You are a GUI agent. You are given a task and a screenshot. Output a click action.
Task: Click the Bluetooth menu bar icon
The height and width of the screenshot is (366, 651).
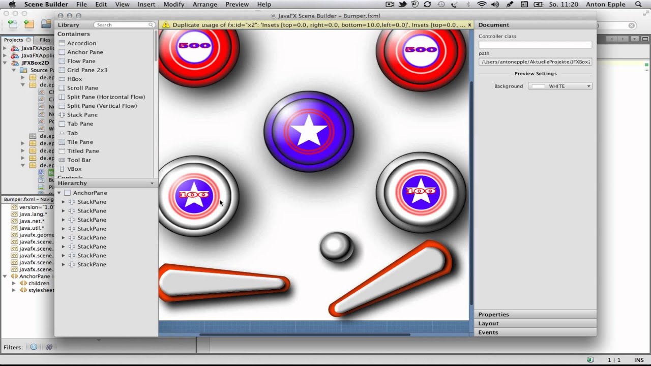pos(467,5)
